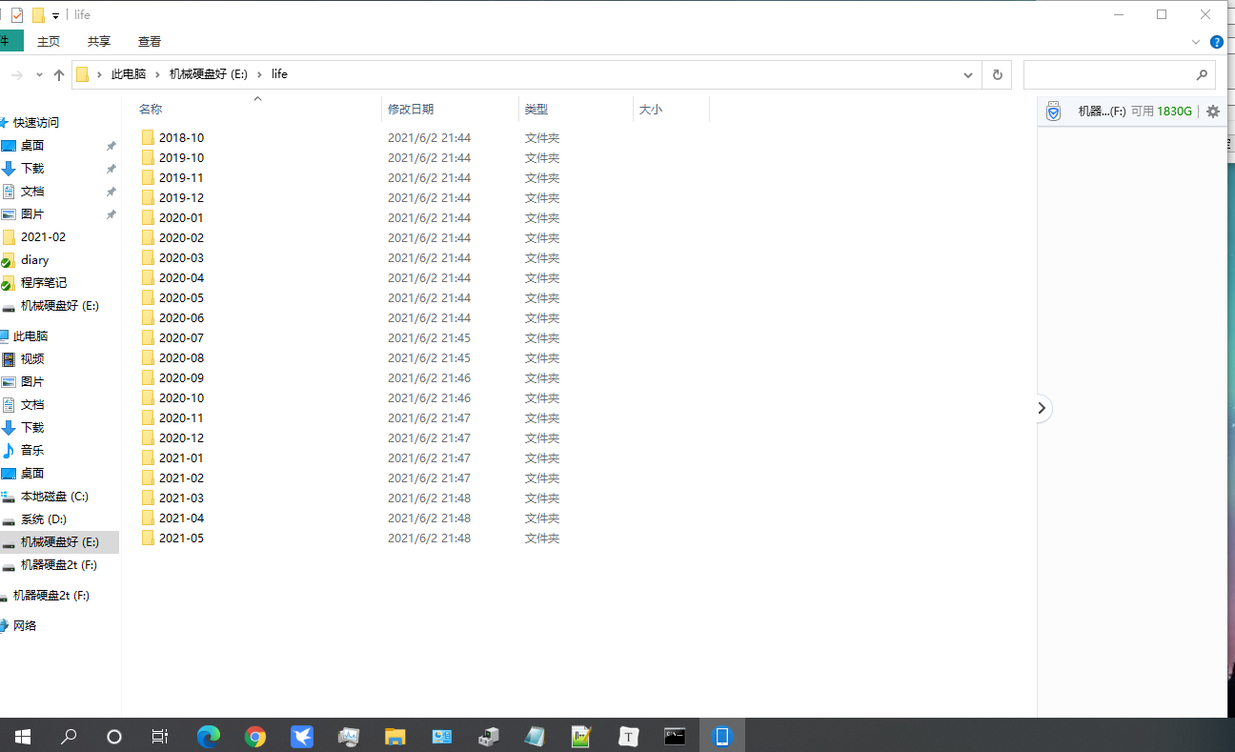The image size is (1235, 752).
Task: Open the command prompt on taskbar
Action: pos(675,736)
